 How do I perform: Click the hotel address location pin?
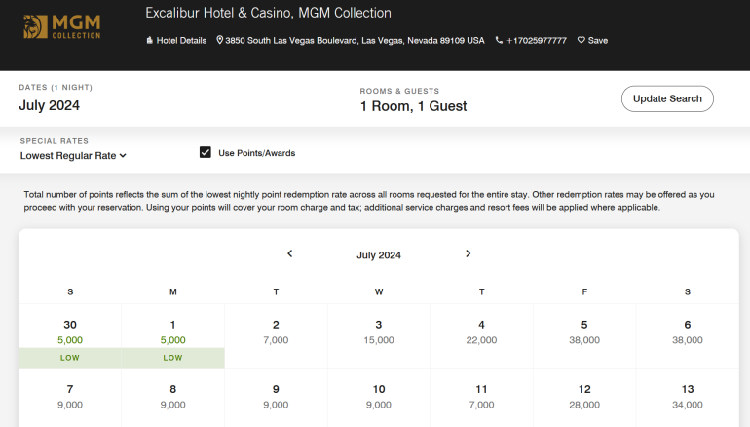click(x=220, y=41)
